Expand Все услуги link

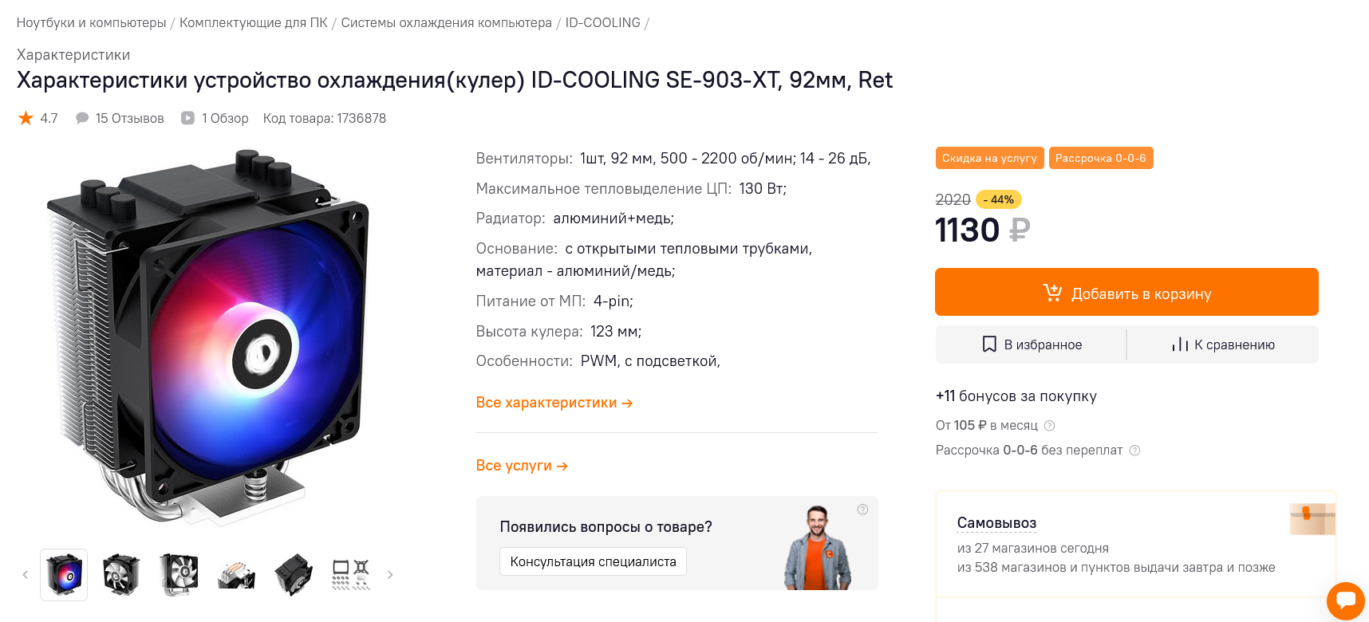[521, 466]
